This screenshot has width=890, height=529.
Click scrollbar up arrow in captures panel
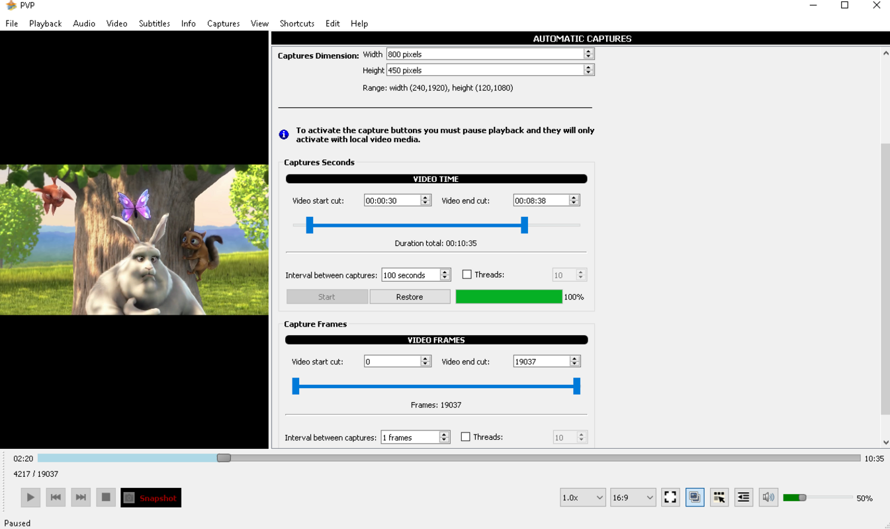point(885,53)
